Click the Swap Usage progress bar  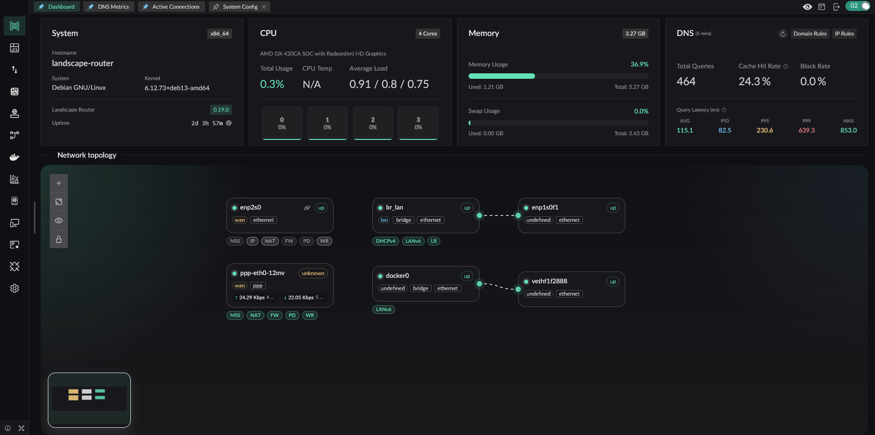click(558, 123)
